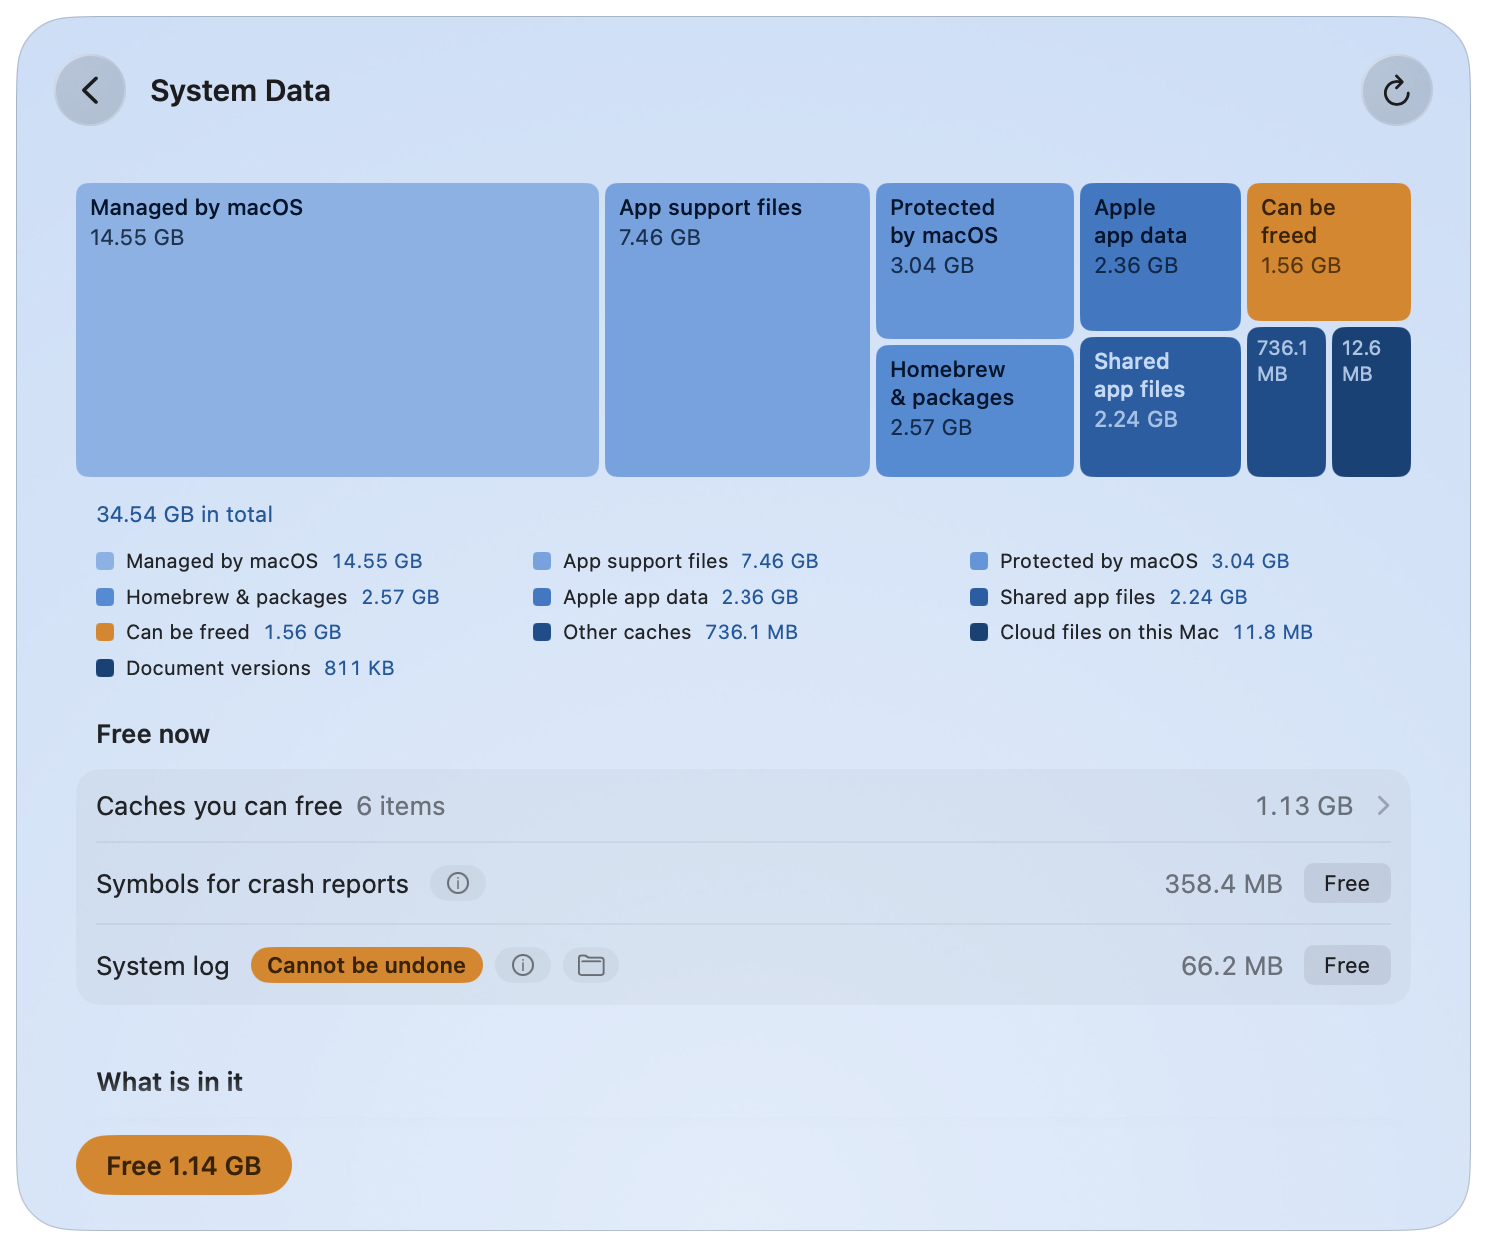Click the Cannot be undone badge
This screenshot has width=1487, height=1247.
coord(366,965)
